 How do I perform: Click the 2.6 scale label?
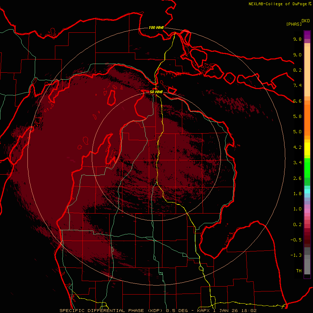click(x=297, y=178)
